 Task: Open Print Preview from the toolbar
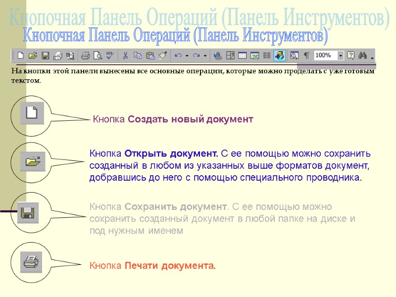coord(98,55)
